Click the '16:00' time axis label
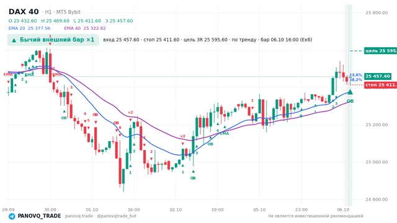The image size is (397, 223). pyautogui.click(x=134, y=209)
